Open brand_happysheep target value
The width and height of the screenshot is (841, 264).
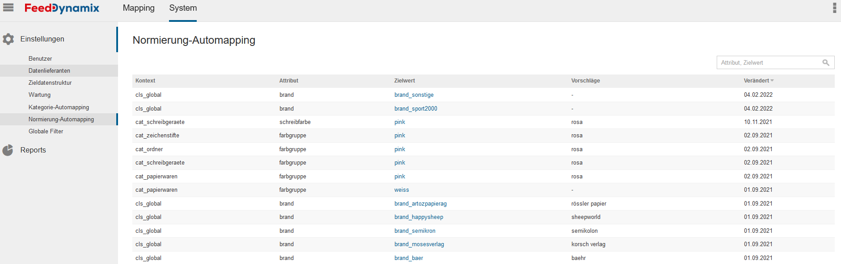tap(418, 217)
